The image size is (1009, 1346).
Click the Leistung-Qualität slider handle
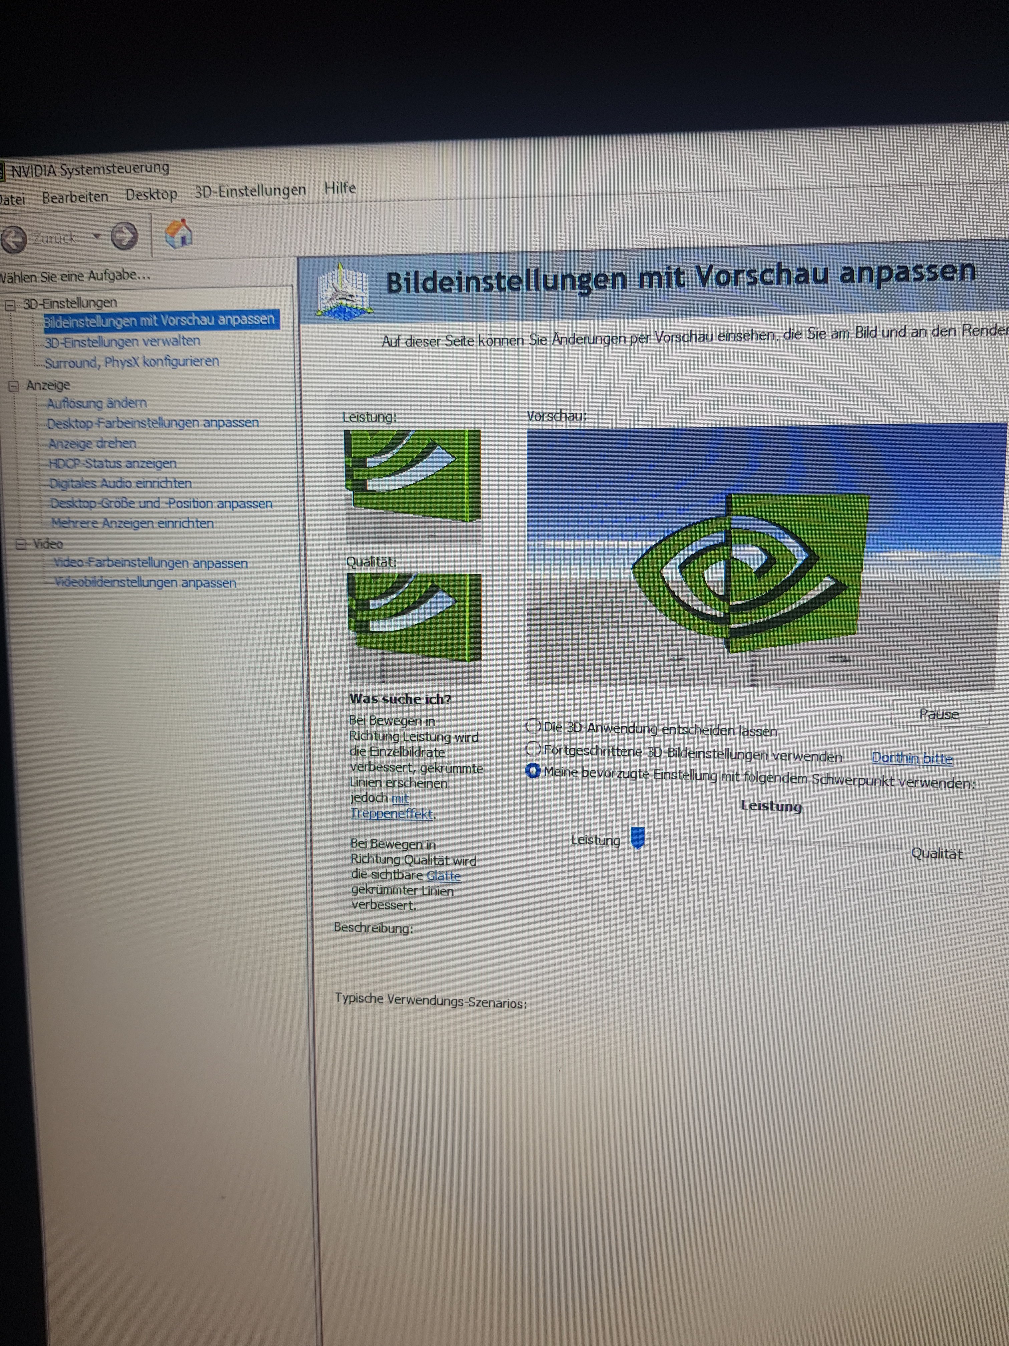(x=637, y=838)
